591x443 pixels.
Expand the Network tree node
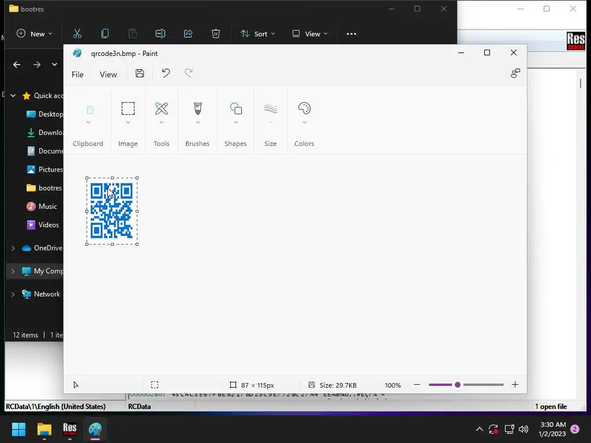(x=13, y=294)
